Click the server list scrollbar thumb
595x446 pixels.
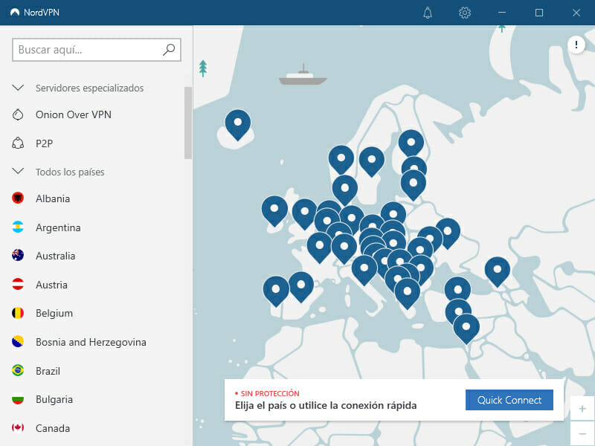click(188, 123)
